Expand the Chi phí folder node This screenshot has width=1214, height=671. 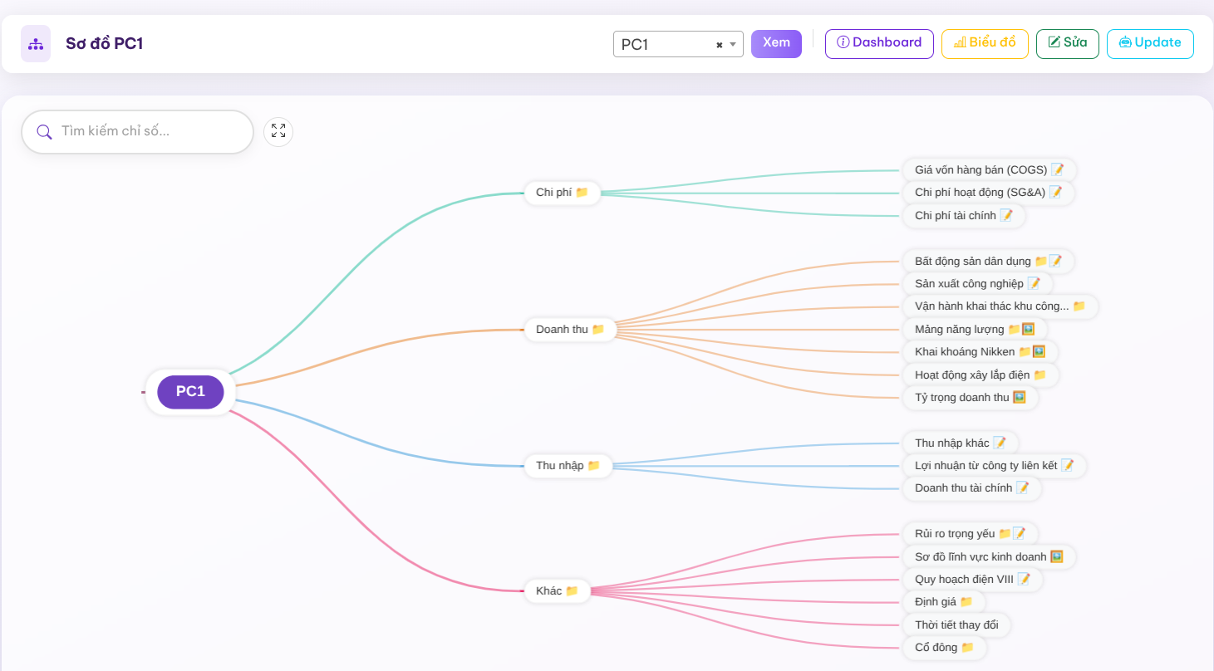click(562, 193)
